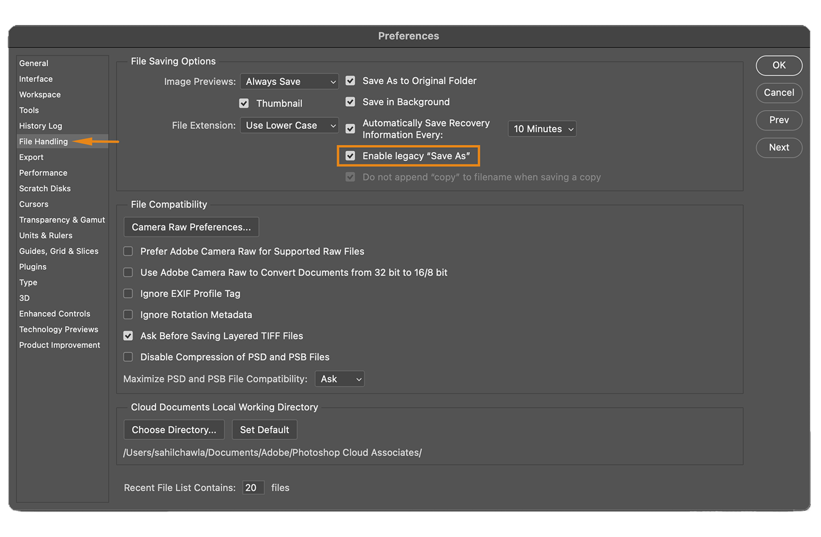Image resolution: width=821 pixels, height=537 pixels.
Task: Confirm preferences with the OK button
Action: coord(779,65)
